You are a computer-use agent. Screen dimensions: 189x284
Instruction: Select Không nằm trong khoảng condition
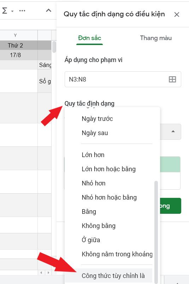click(x=117, y=254)
